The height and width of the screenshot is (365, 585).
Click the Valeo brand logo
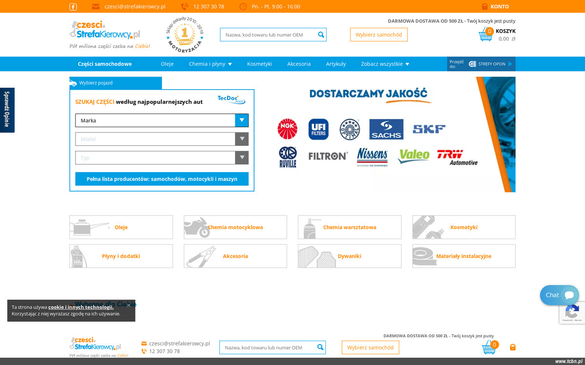pos(413,156)
